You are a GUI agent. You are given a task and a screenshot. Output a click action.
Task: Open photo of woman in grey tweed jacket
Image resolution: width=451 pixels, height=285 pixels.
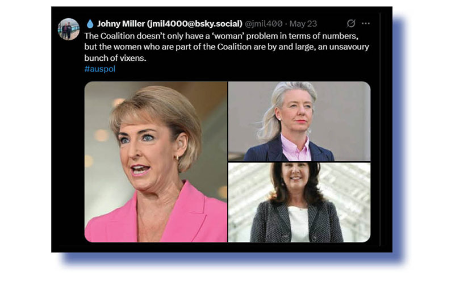tap(299, 203)
